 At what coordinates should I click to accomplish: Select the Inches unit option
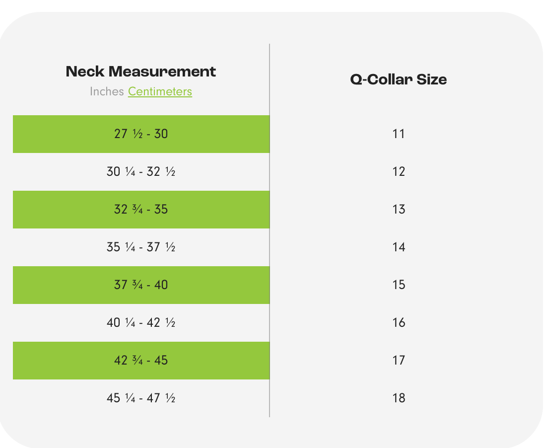coord(107,92)
